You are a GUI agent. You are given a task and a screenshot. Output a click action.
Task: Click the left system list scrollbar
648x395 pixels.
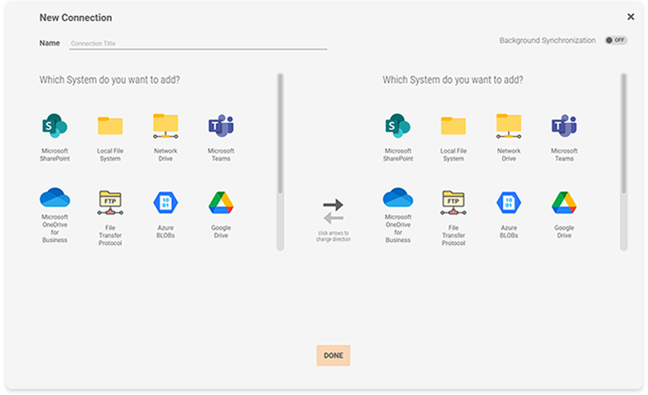[280, 133]
